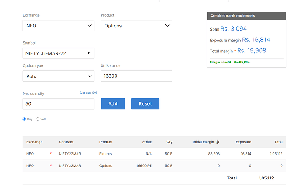Click the Add button
Image resolution: width=302 pixels, height=189 pixels.
(113, 104)
